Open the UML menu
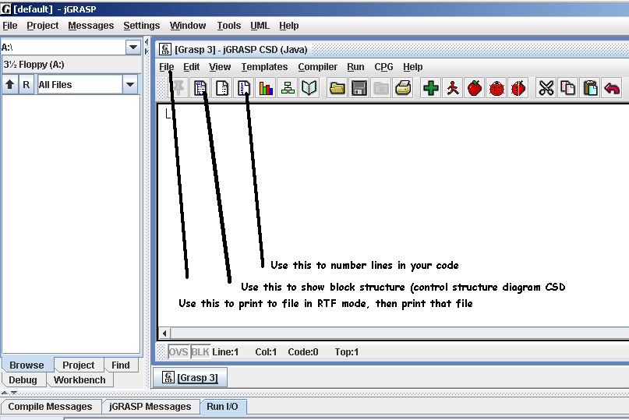The height and width of the screenshot is (420, 629). 260,26
